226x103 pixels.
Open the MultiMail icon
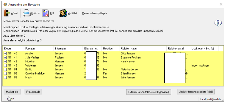(63, 13)
